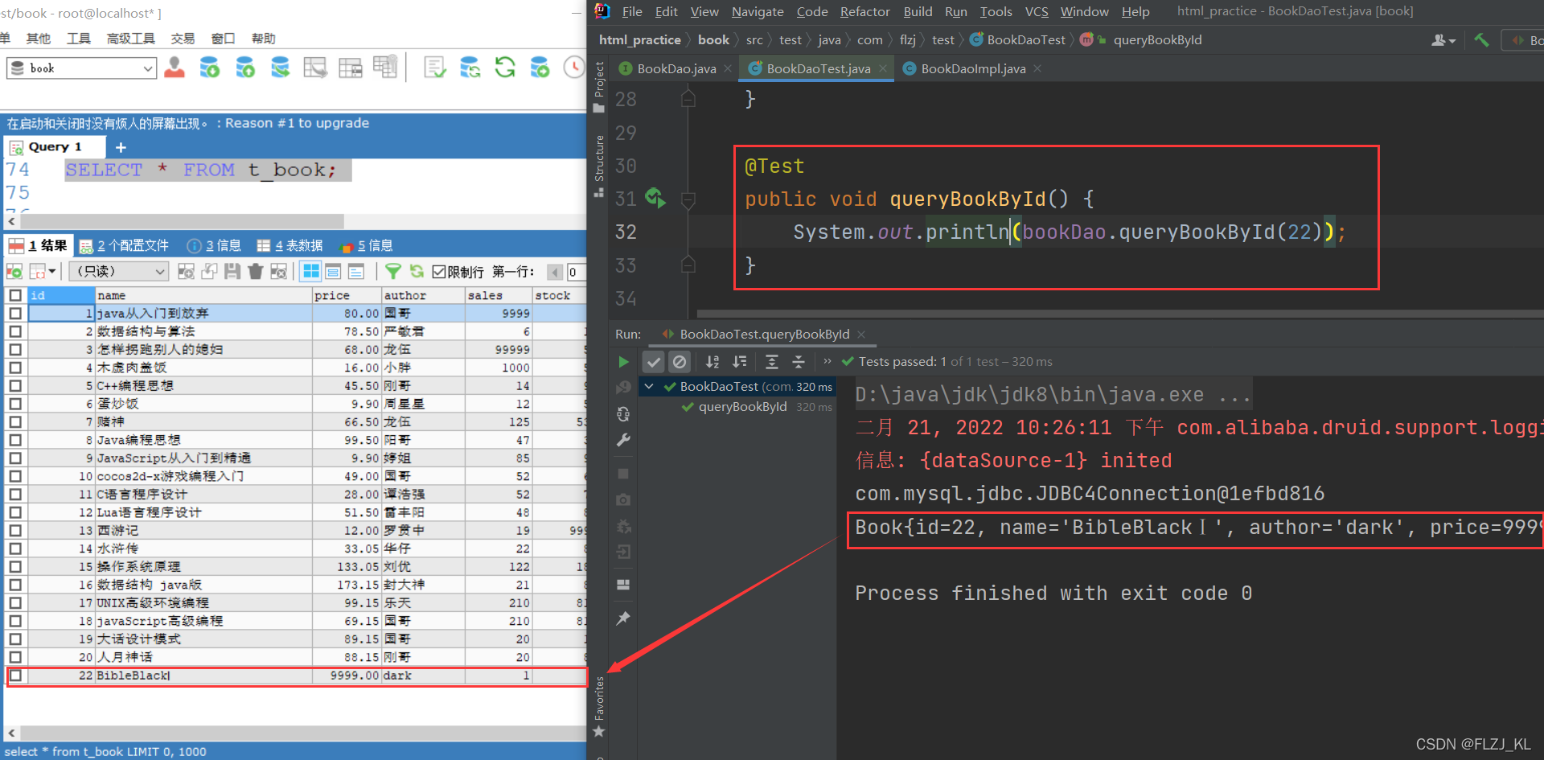Open the Navigate menu in IntelliJ
Viewport: 1544px width, 760px height.
tap(758, 11)
